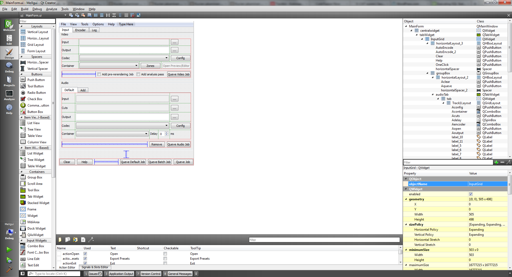Open the Debug mode in sidebar
Image resolution: width=512 pixels, height=277 pixels.
point(9,67)
